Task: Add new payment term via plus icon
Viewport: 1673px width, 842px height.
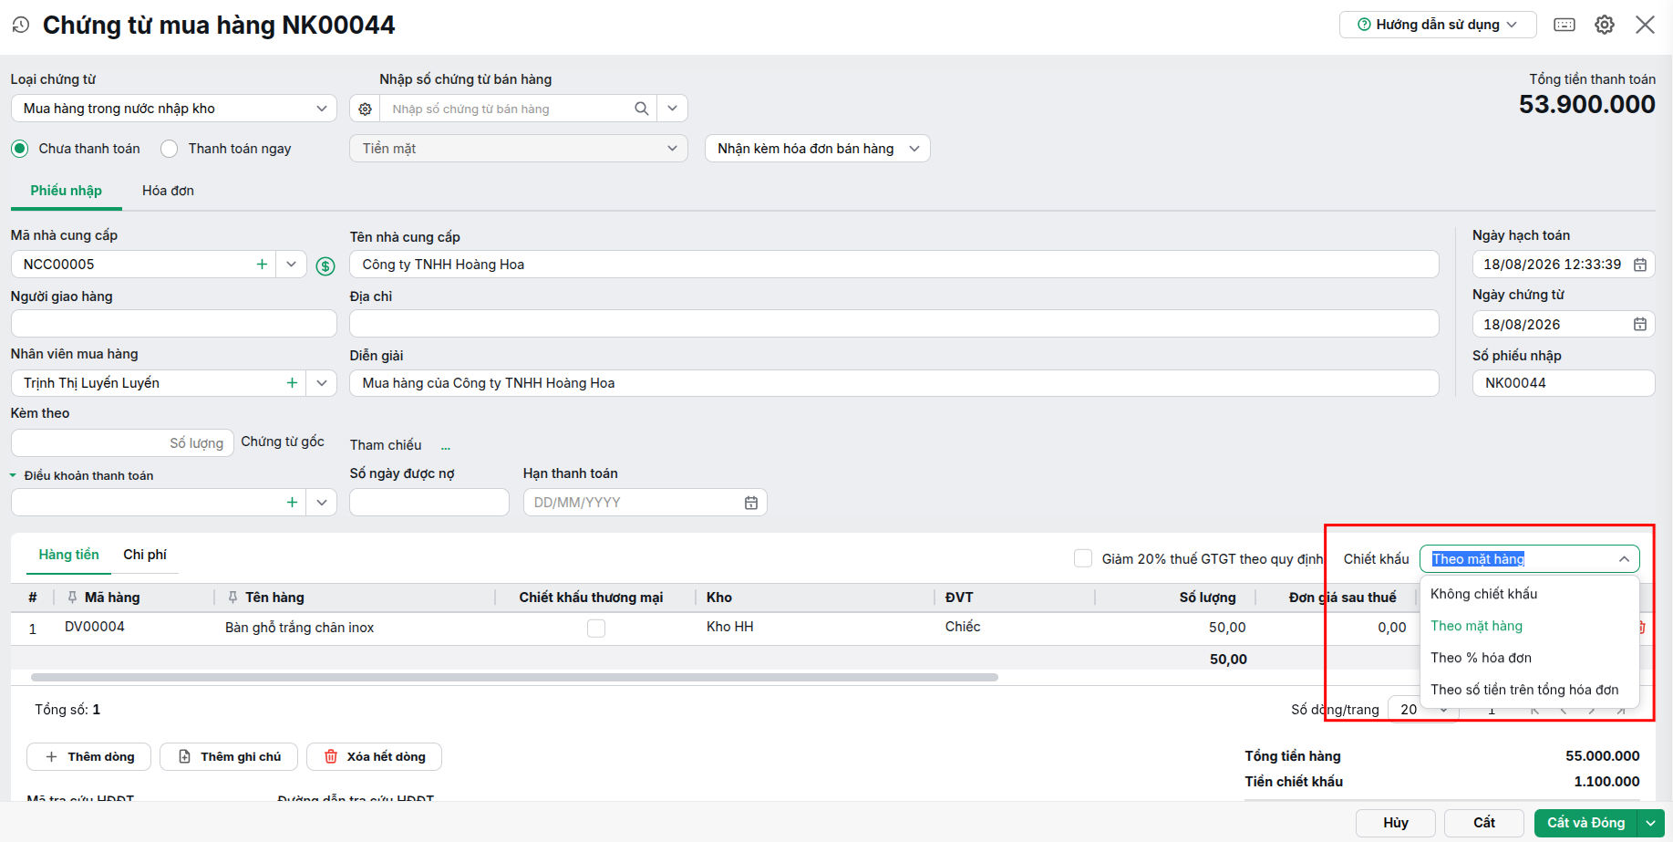Action: pos(292,502)
